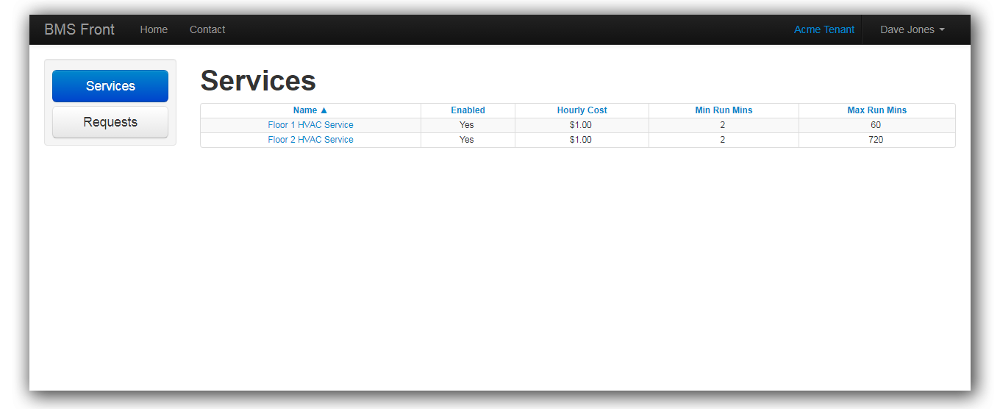Go to Home in the navbar
This screenshot has height=409, width=1000.
pos(154,29)
